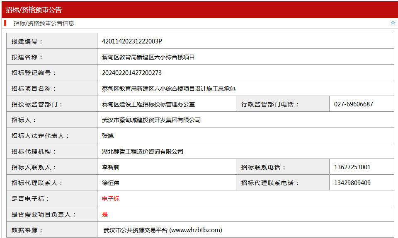Click the 行政监督部门电话 label
Screen dimensions: 398x238
click(270, 104)
